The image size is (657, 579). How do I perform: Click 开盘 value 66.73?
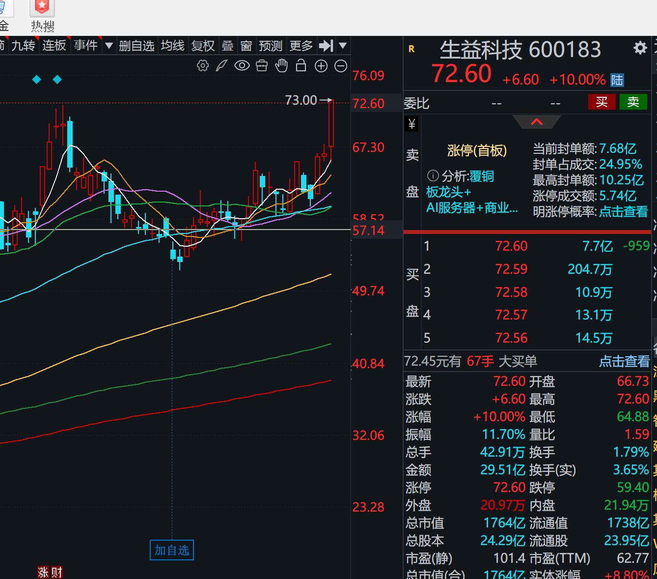pos(633,381)
